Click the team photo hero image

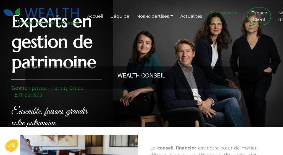click(198, 63)
